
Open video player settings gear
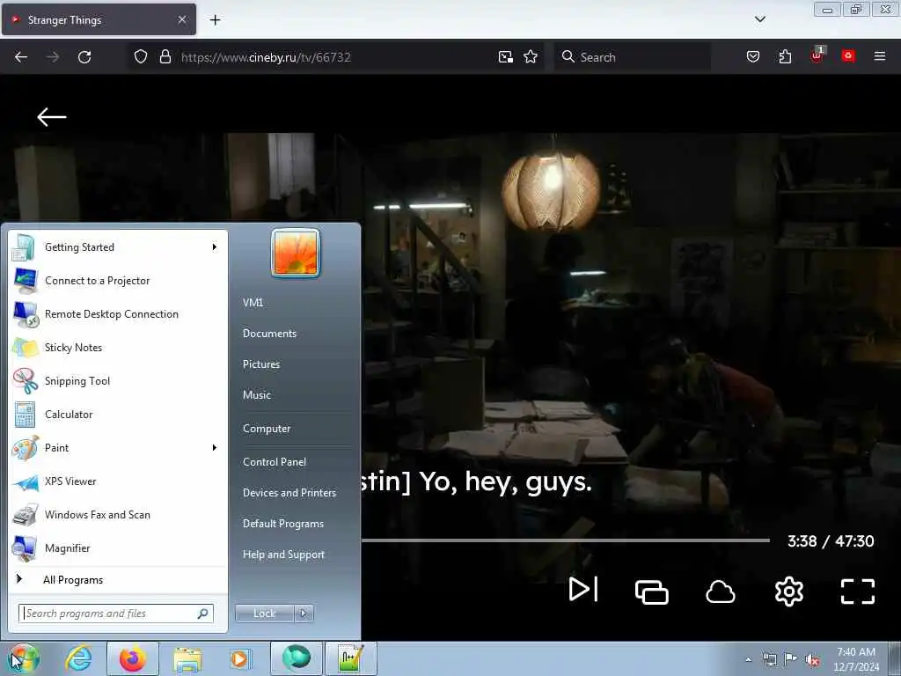[789, 591]
